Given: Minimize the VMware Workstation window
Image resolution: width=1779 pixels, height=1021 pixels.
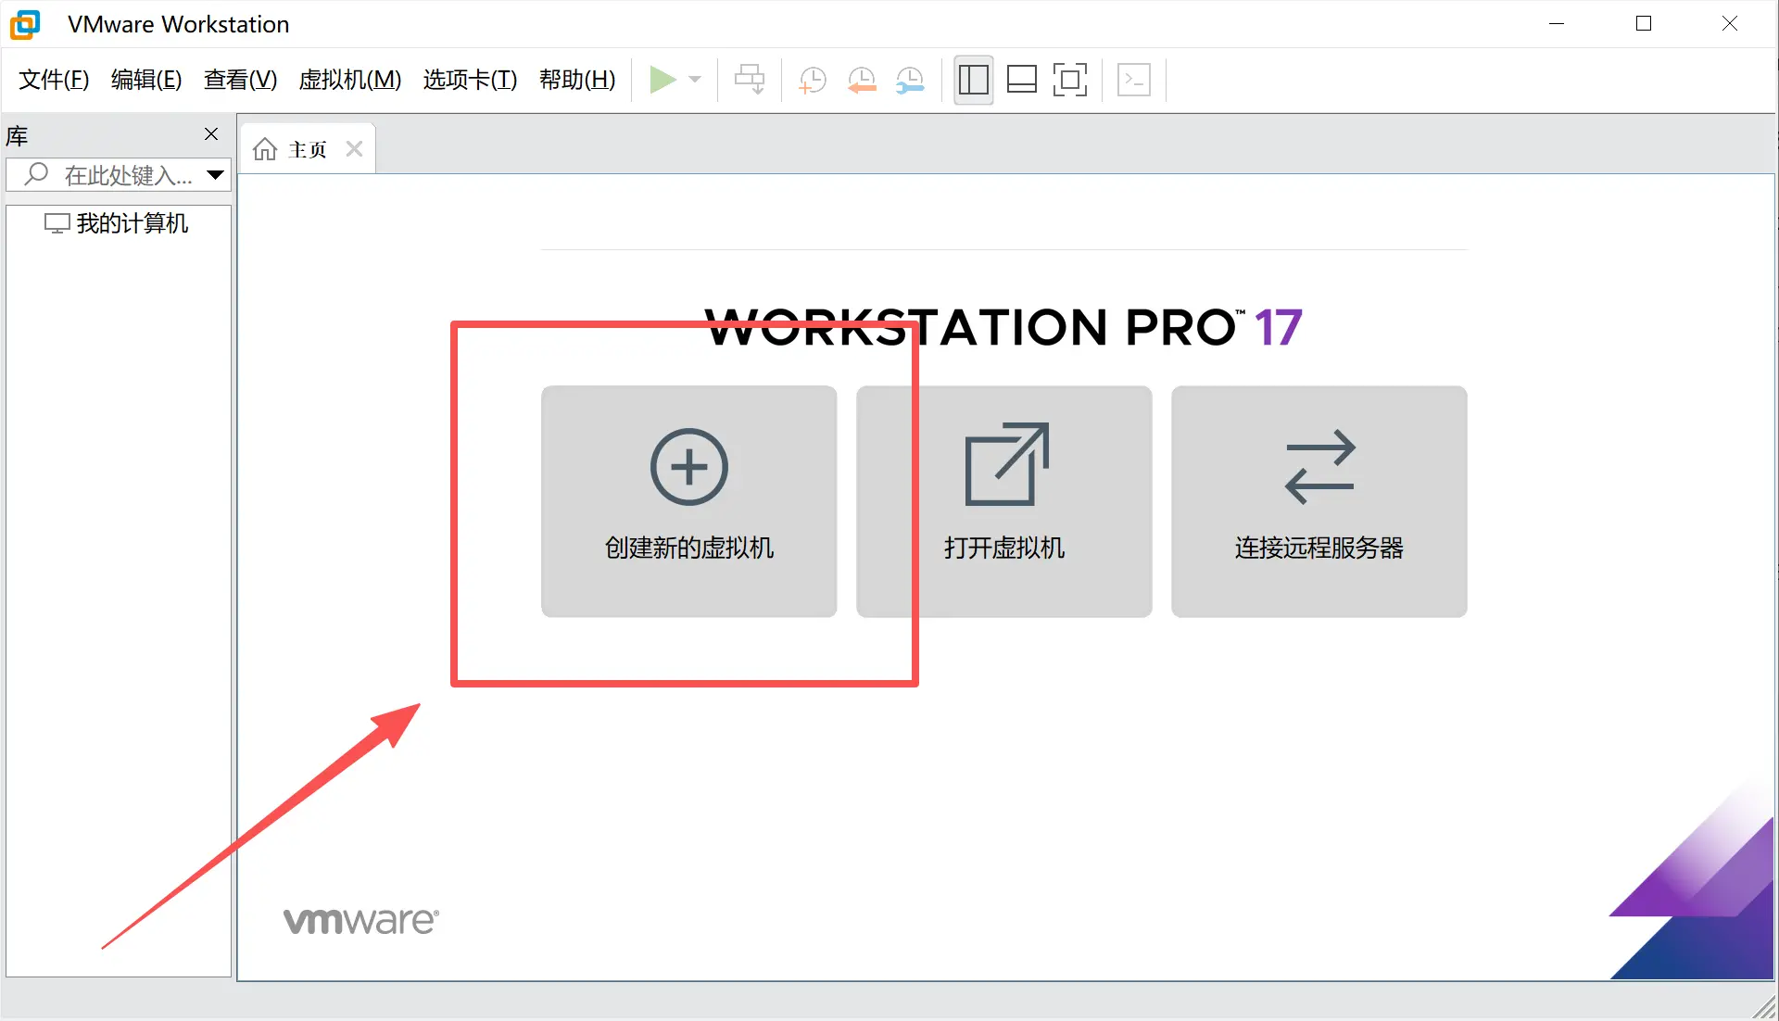Looking at the screenshot, I should 1557,24.
